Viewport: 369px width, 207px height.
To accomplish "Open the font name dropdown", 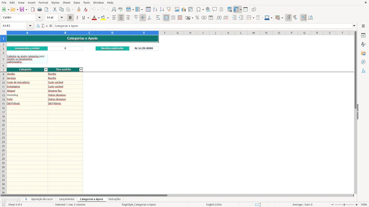I will (39, 18).
